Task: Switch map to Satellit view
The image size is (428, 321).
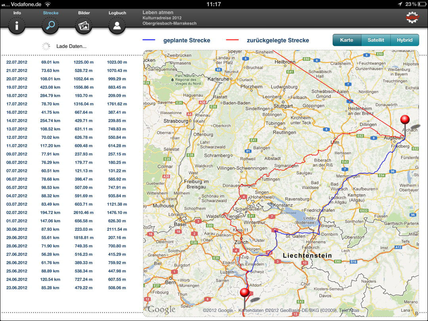Action: tap(376, 40)
